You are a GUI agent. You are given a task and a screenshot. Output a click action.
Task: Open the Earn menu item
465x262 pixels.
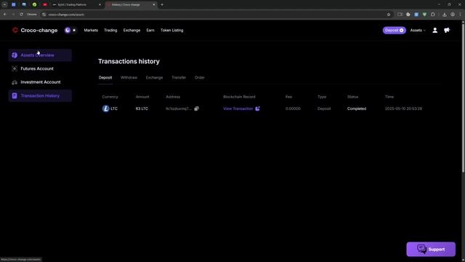(x=150, y=31)
